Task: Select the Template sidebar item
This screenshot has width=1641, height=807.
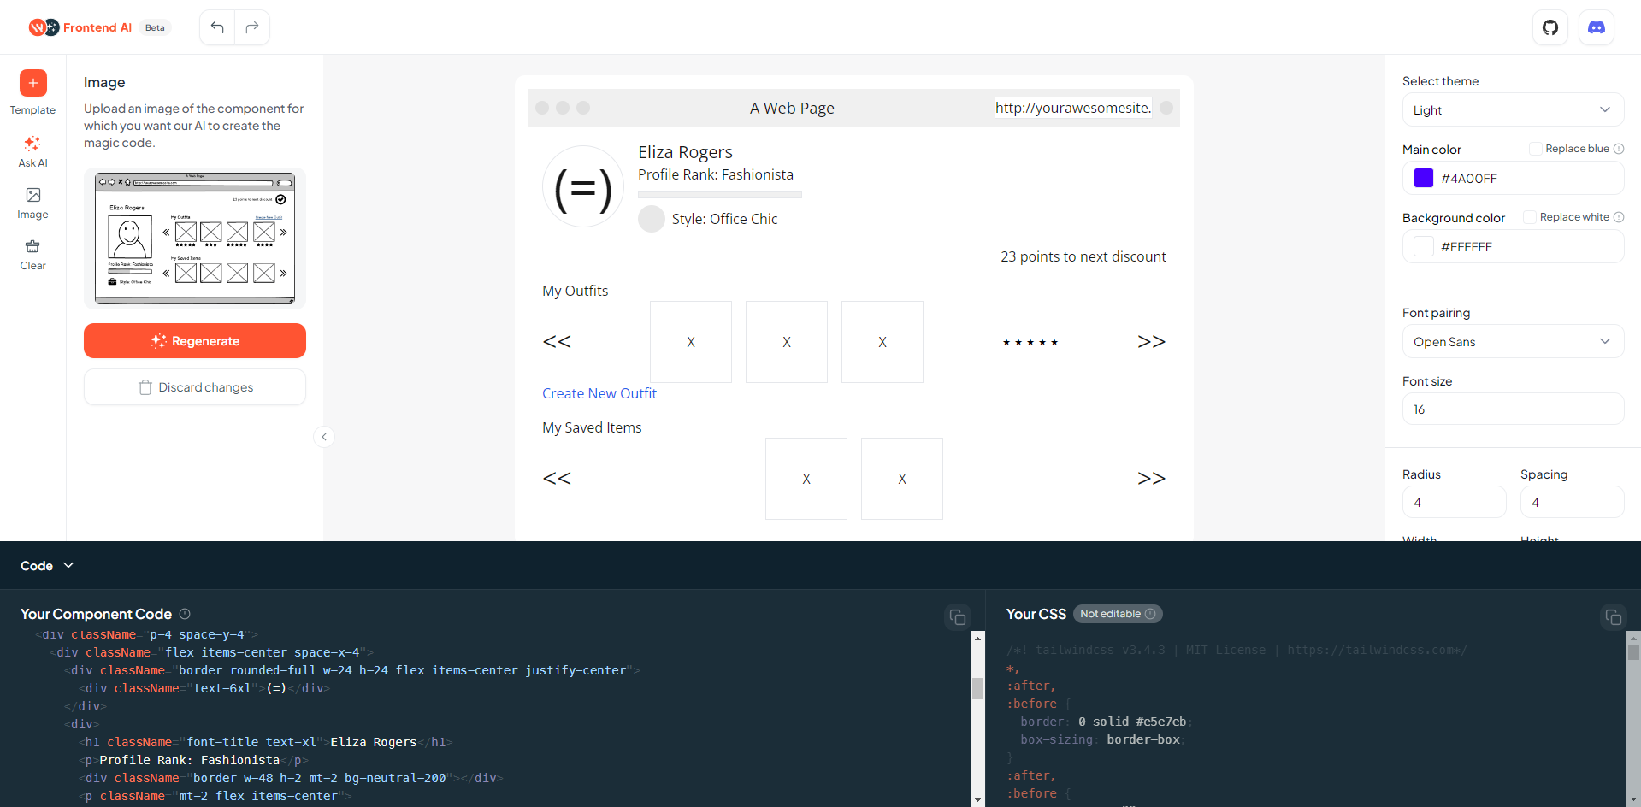Action: click(x=32, y=92)
